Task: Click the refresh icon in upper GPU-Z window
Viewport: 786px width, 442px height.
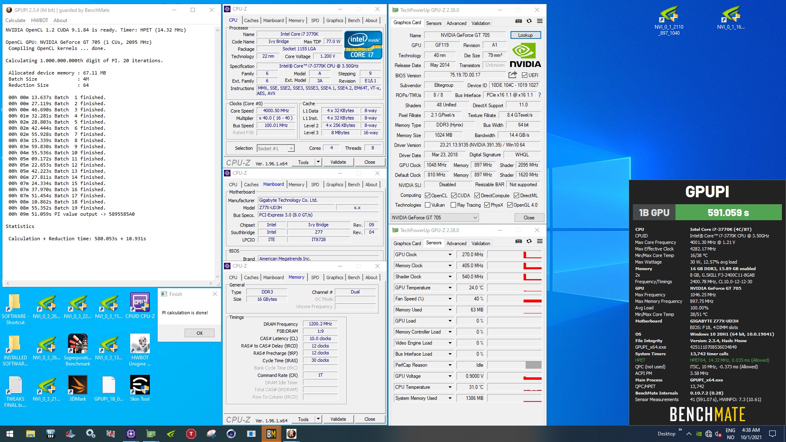Action: tap(529, 21)
